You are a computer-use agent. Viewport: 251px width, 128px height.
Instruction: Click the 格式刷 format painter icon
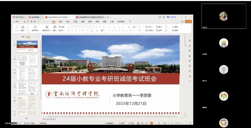[x=17, y=27]
